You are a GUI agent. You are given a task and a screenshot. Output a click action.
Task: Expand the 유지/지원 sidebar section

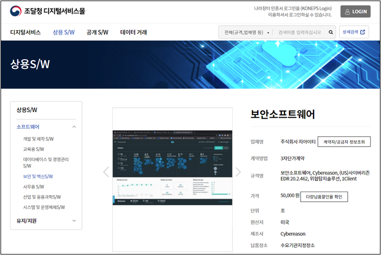click(x=74, y=221)
